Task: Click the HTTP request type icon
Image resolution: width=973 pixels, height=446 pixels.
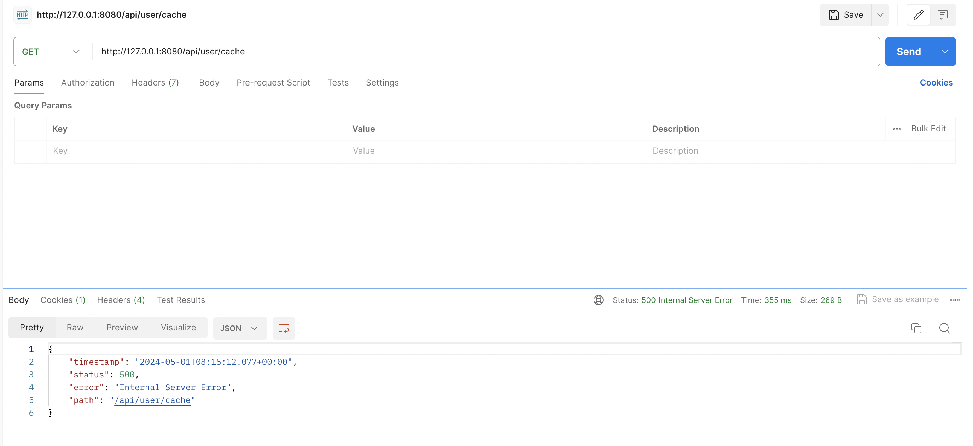Action: (x=22, y=15)
